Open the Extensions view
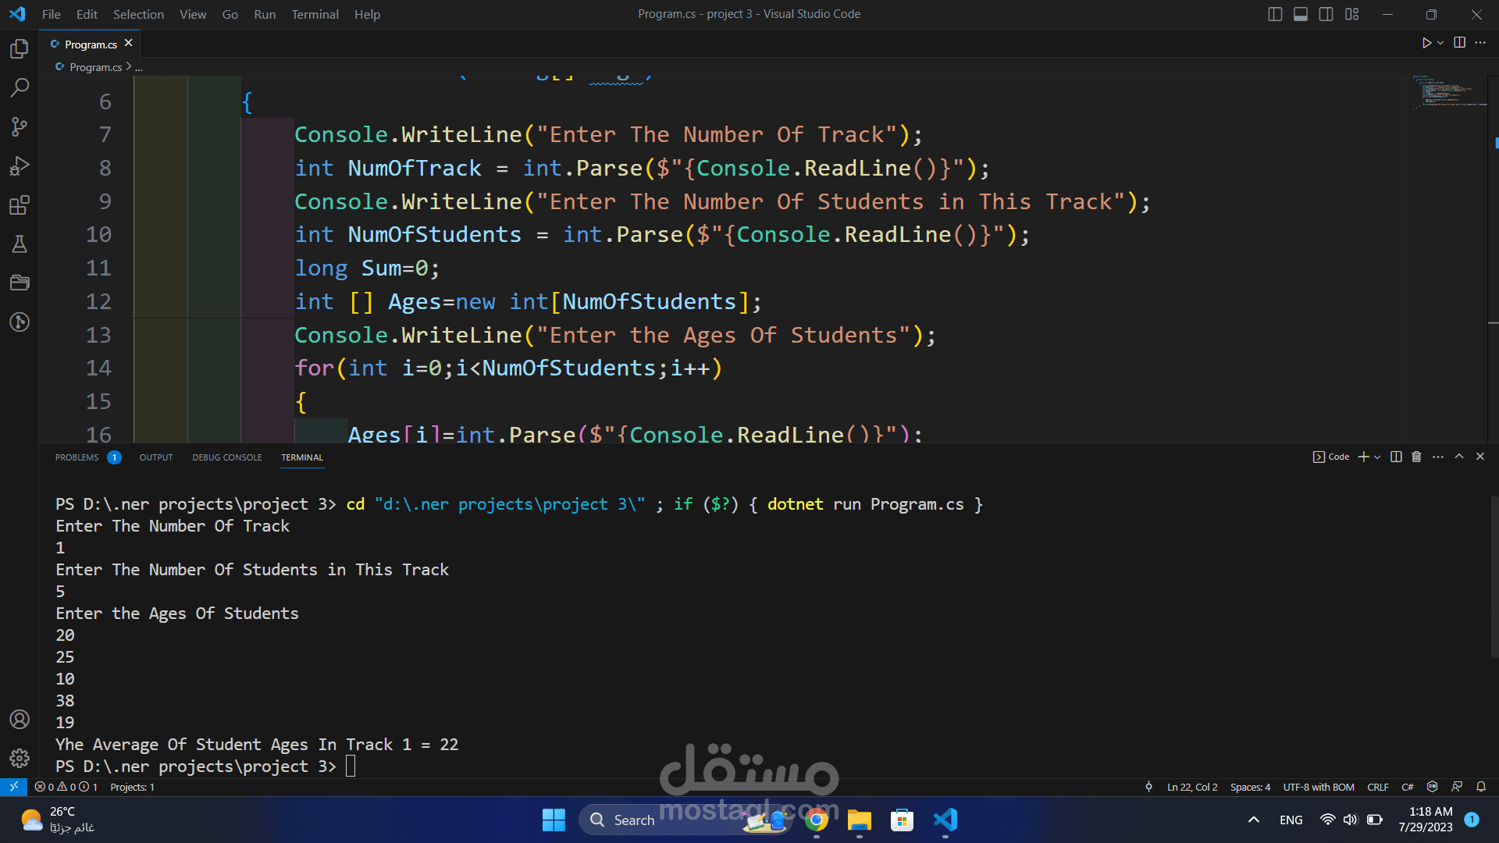This screenshot has width=1499, height=843. 20,205
